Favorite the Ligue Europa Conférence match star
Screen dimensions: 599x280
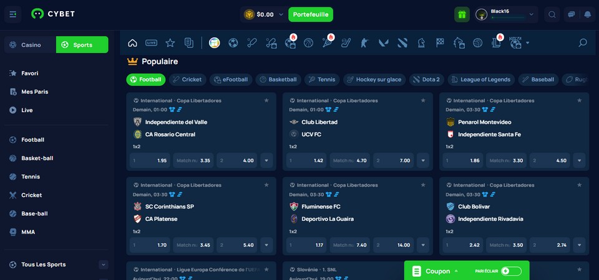[266, 269]
